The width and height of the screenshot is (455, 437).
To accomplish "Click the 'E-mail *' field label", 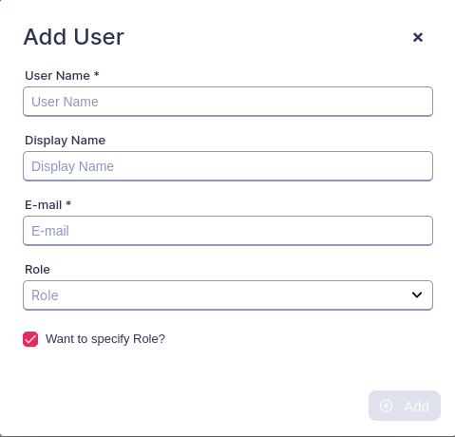I will coord(48,205).
